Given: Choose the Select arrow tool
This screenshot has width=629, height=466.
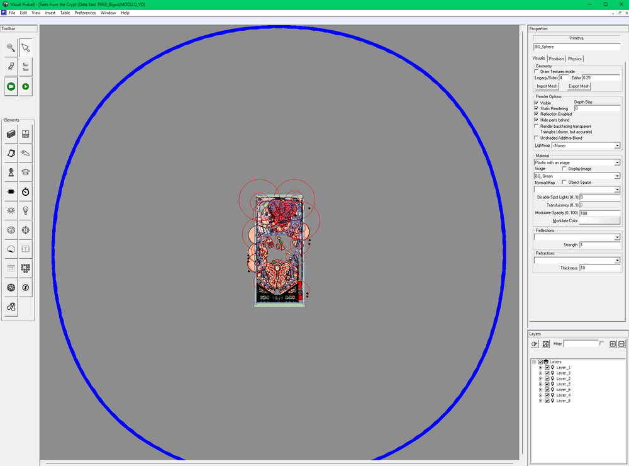Looking at the screenshot, I should tap(25, 48).
